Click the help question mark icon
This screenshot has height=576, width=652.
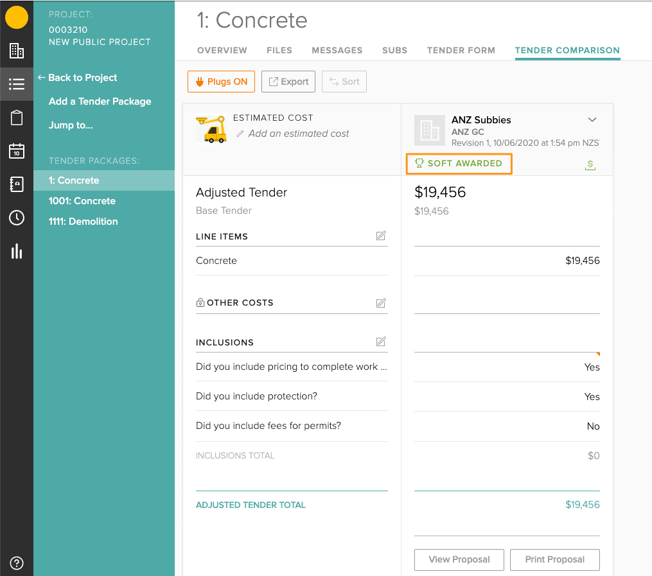coord(17,563)
